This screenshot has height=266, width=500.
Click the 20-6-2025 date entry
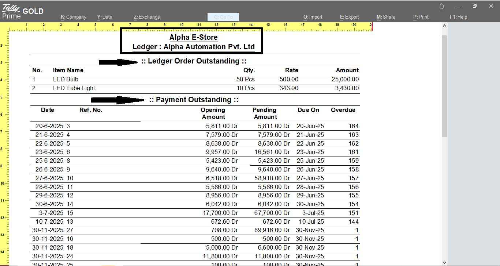(49, 126)
